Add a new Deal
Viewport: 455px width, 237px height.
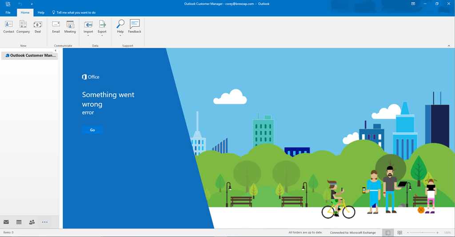click(x=38, y=27)
